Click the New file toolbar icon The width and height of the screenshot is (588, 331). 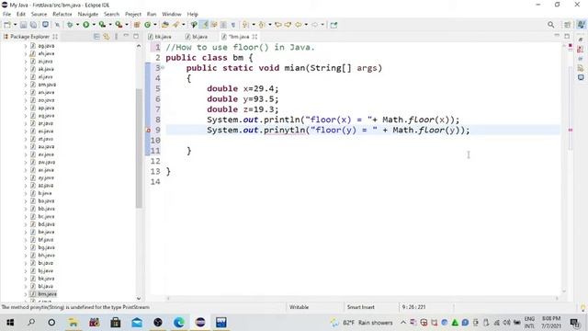(7, 25)
